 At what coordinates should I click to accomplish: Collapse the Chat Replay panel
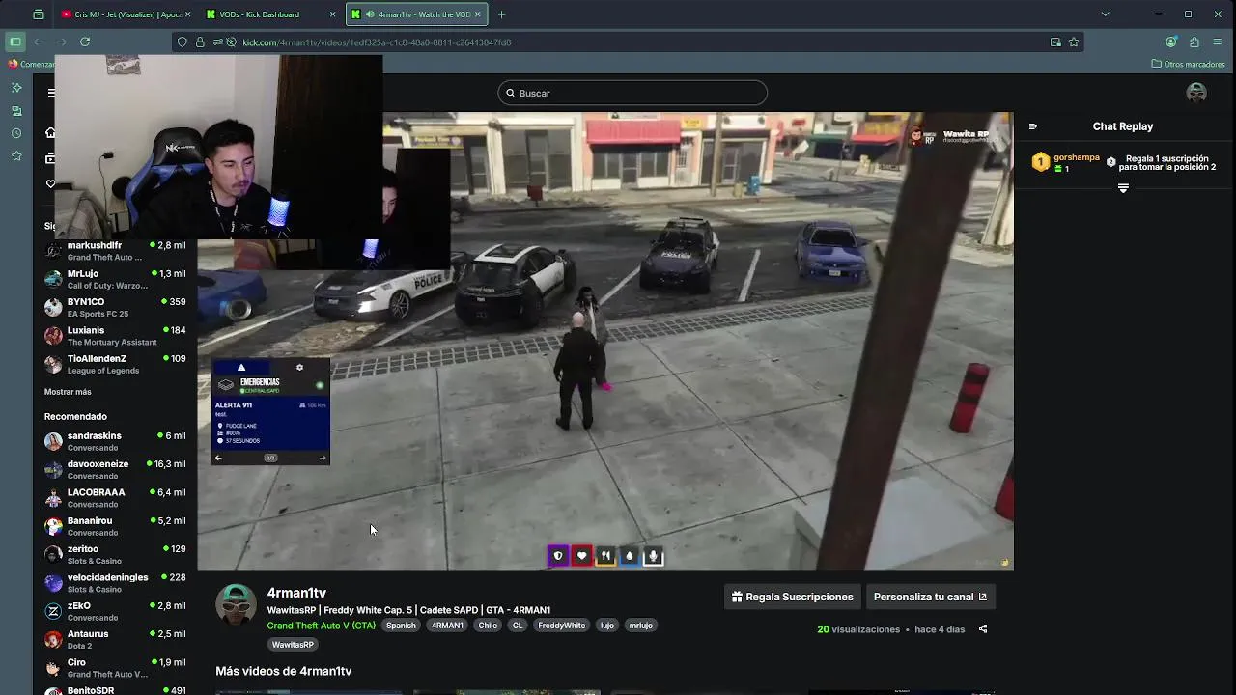[x=1033, y=126]
